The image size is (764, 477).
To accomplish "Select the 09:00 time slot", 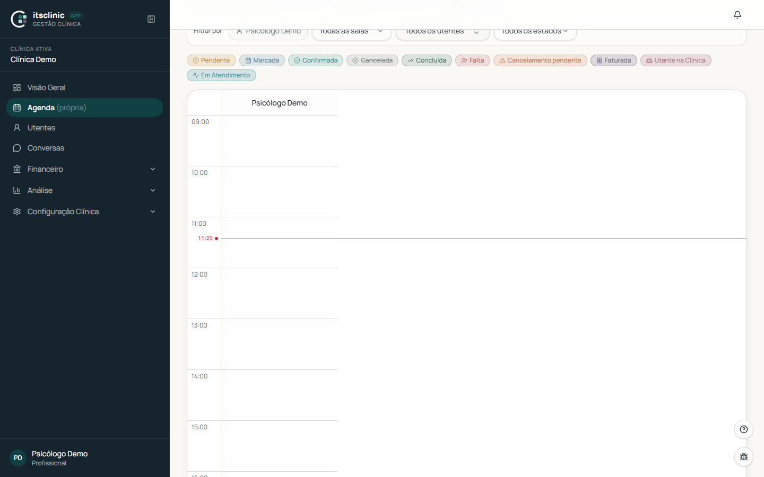I will click(x=280, y=141).
